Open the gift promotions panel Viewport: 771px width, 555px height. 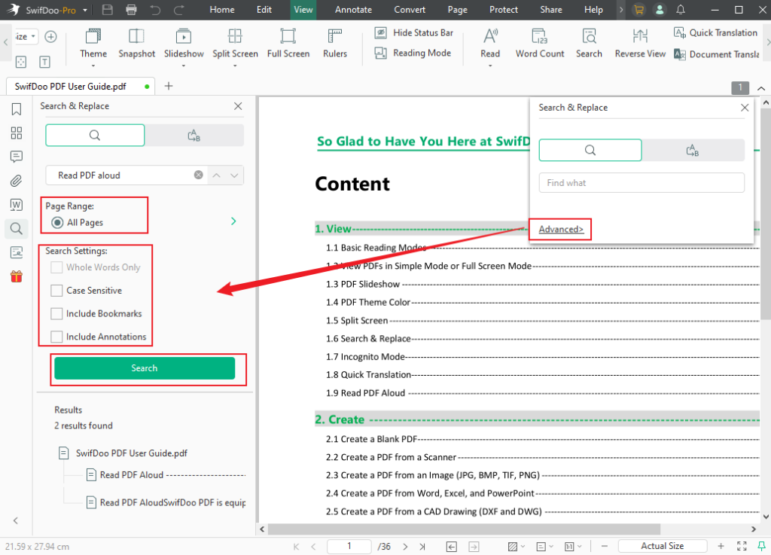coord(15,276)
